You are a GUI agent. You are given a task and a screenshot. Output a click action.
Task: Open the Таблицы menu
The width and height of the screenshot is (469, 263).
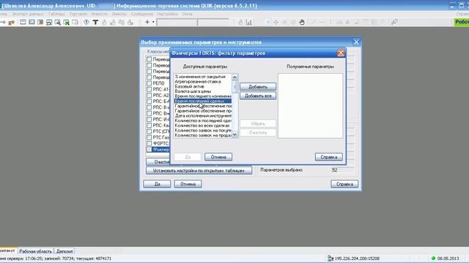(56, 14)
